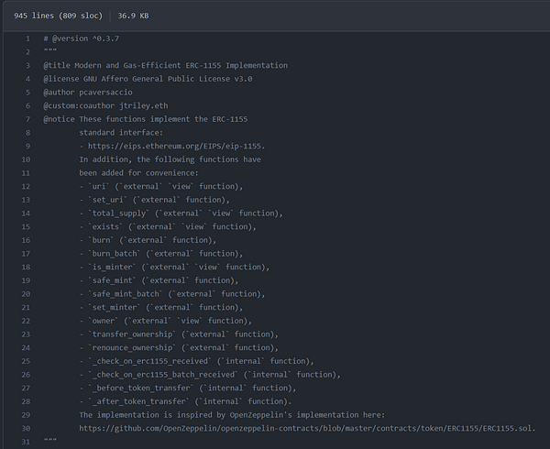The height and width of the screenshot is (449, 550).
Task: Click the '@license GNU Affero General Public License' line
Action: (148, 79)
